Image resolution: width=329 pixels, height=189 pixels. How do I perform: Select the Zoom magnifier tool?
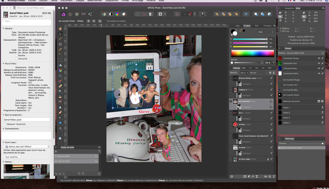[60, 139]
